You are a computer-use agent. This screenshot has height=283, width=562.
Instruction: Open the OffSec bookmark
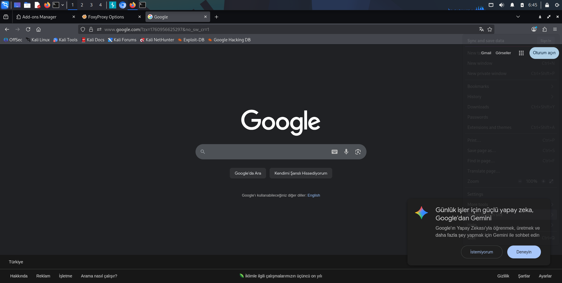[x=13, y=40]
